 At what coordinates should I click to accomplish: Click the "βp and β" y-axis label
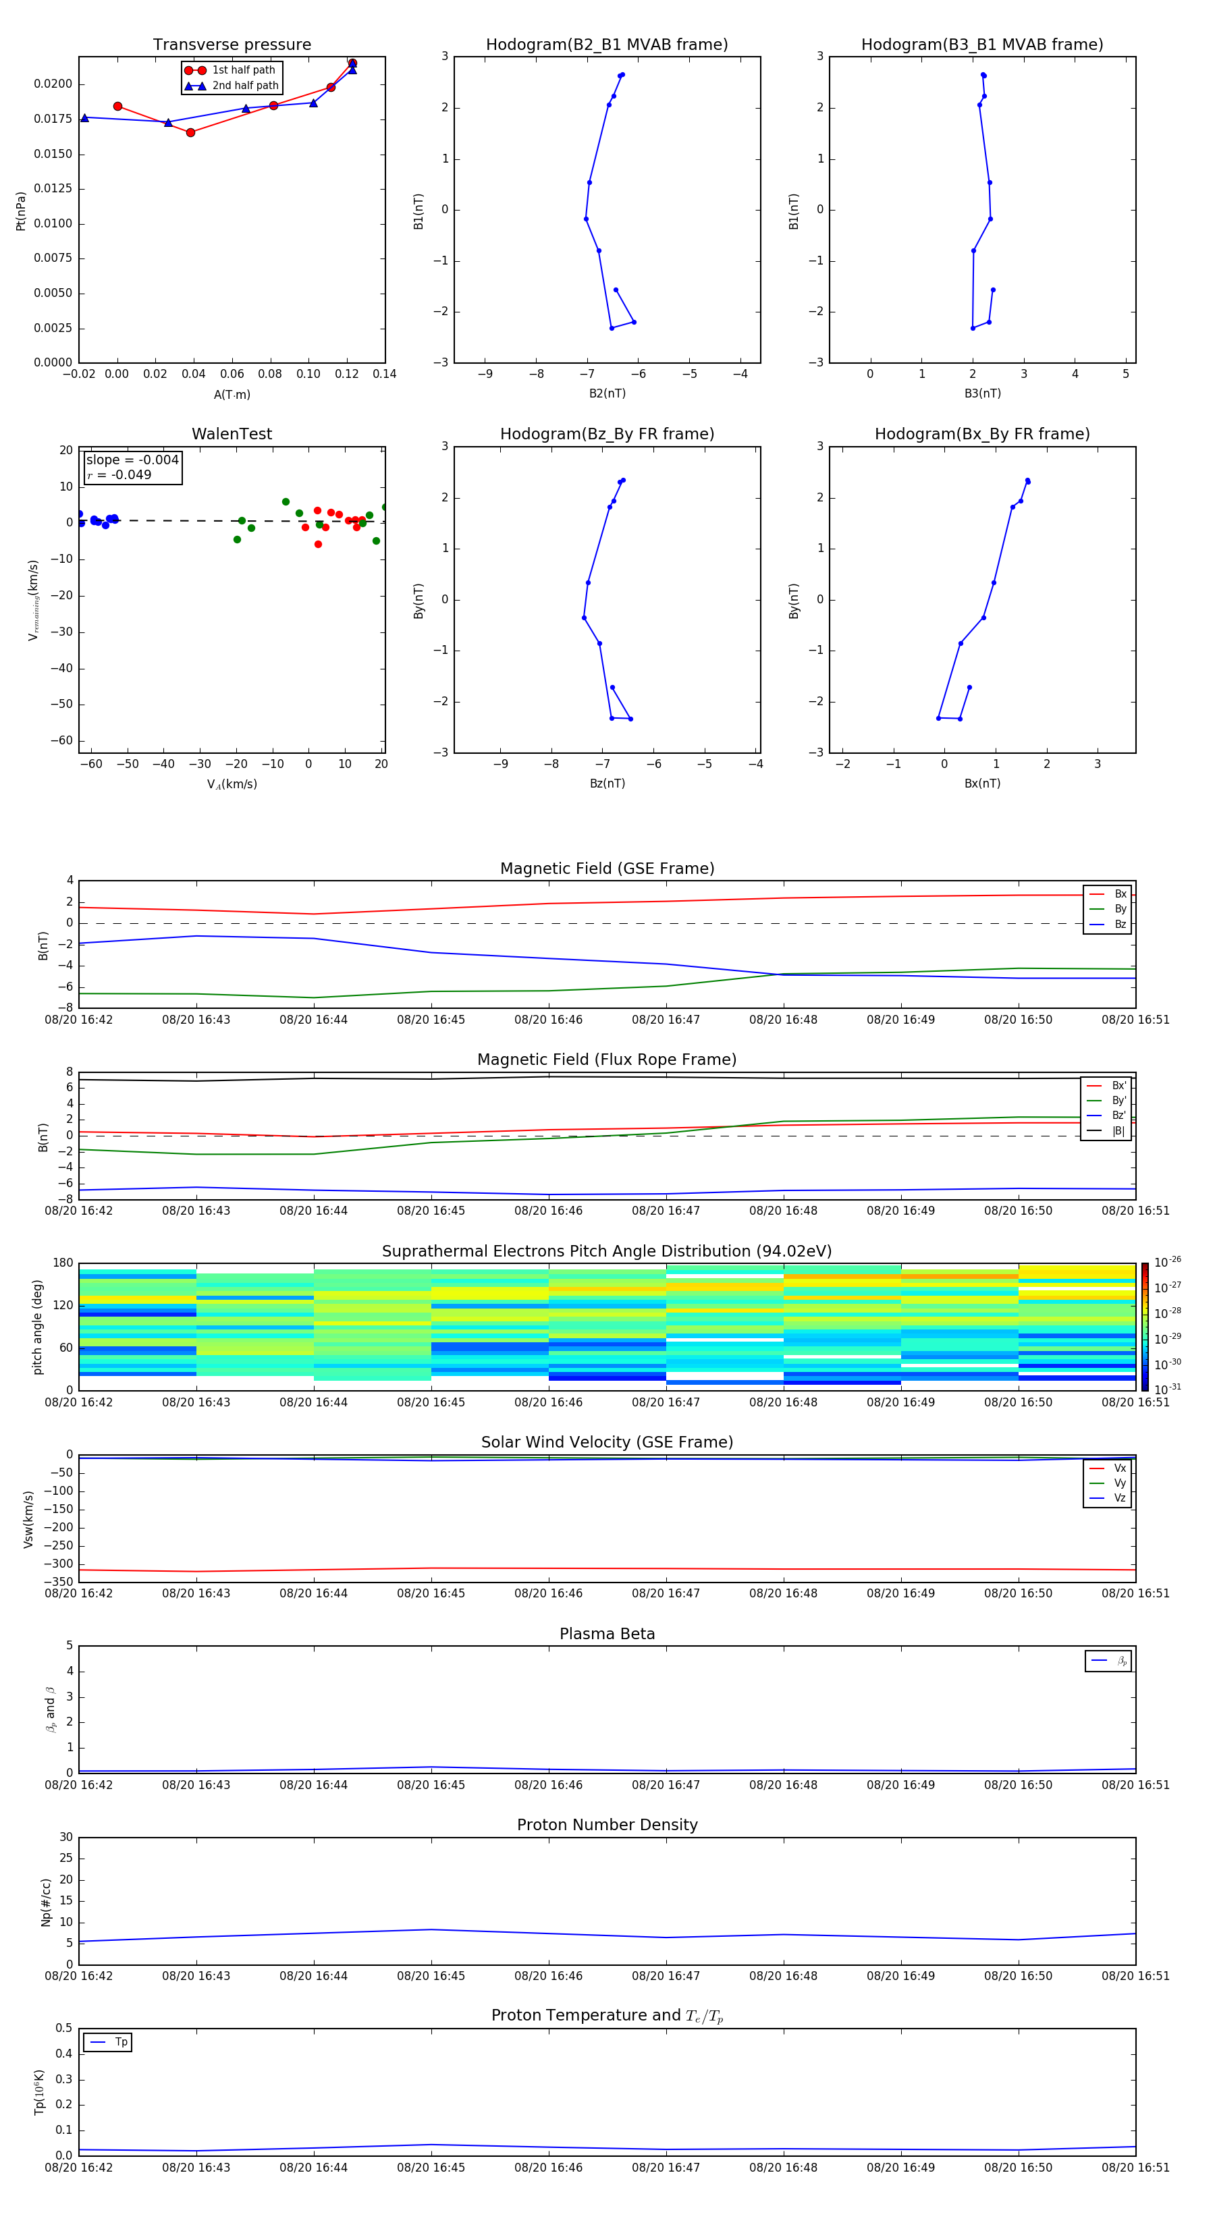50,1709
